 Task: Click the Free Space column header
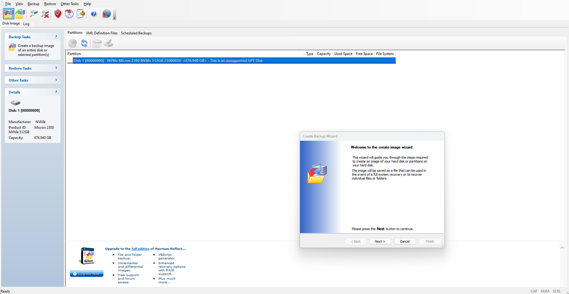364,54
